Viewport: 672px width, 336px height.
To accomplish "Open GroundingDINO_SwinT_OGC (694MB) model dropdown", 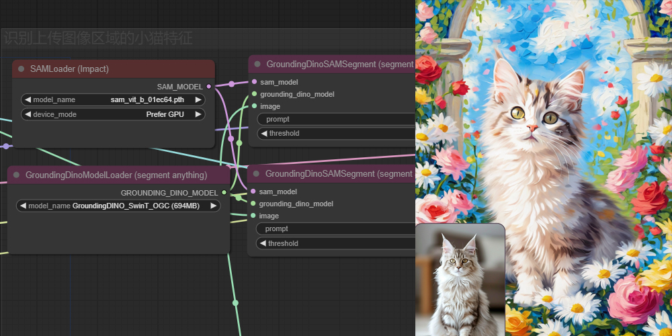I will click(x=118, y=206).
